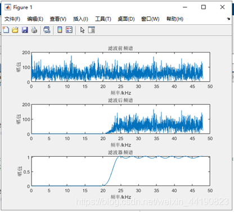Click the 0.5 y-axis tick on the bottom plot

coord(26,172)
